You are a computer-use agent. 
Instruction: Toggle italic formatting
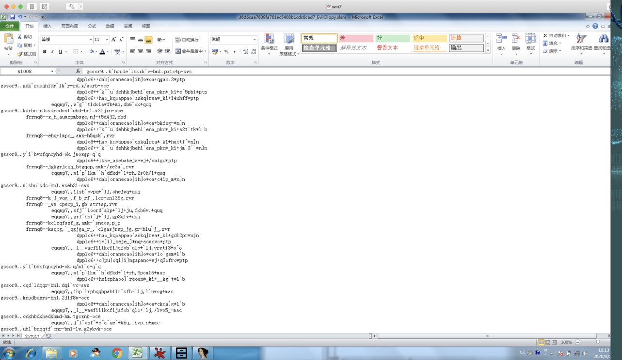52,52
